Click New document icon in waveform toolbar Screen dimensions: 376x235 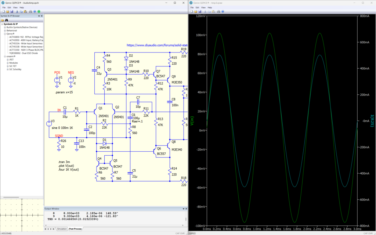click(192, 11)
